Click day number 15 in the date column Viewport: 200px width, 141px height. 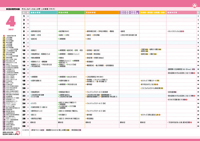click(24, 69)
